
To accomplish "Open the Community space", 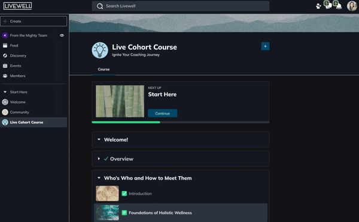I will [x=20, y=112].
